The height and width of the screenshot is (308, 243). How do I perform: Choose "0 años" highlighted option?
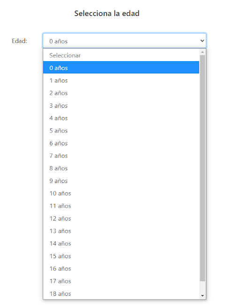click(x=121, y=68)
